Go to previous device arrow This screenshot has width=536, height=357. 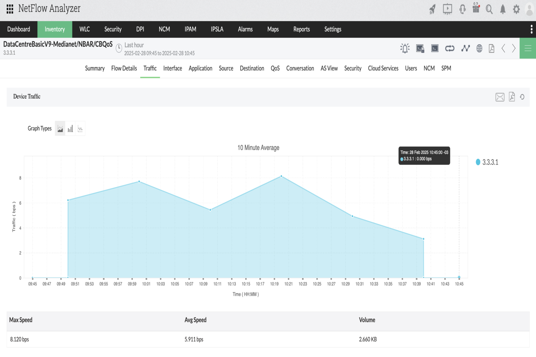tap(503, 48)
